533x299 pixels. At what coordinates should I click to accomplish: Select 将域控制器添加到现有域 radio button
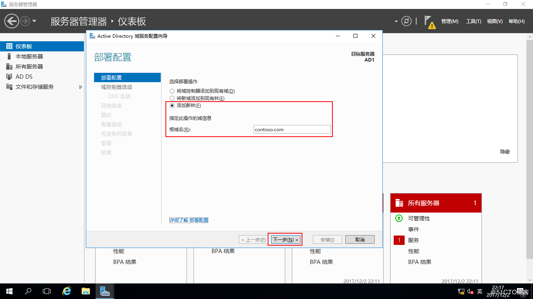tap(172, 91)
